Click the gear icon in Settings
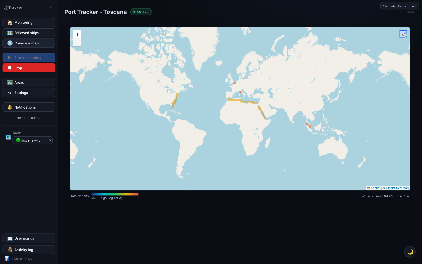 click(x=10, y=93)
